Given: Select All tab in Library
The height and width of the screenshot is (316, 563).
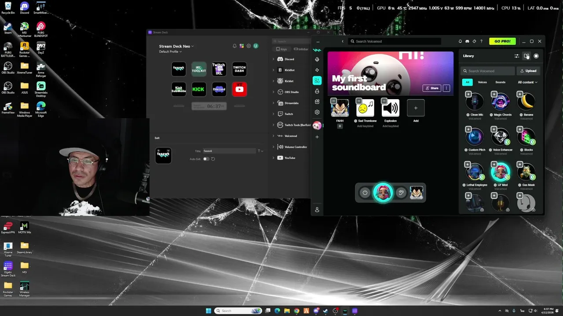Looking at the screenshot, I should 468,82.
